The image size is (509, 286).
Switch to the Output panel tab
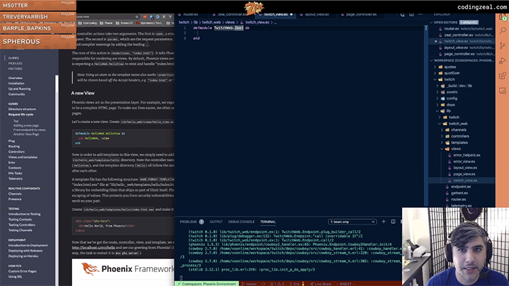pos(216,222)
